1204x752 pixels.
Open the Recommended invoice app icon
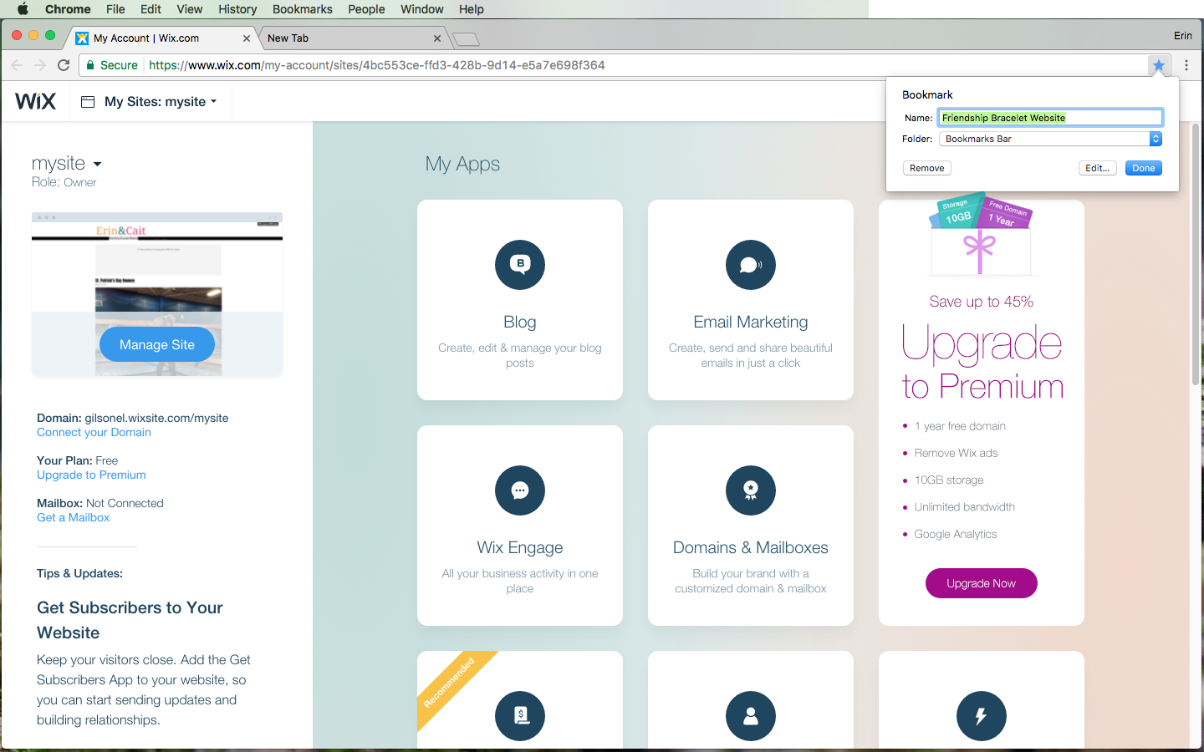coord(520,716)
